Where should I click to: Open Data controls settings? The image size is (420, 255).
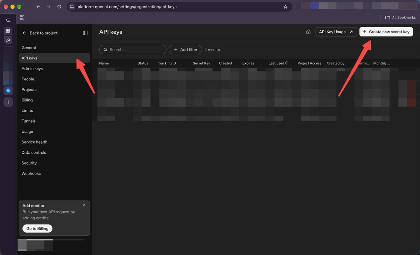click(x=54, y=152)
